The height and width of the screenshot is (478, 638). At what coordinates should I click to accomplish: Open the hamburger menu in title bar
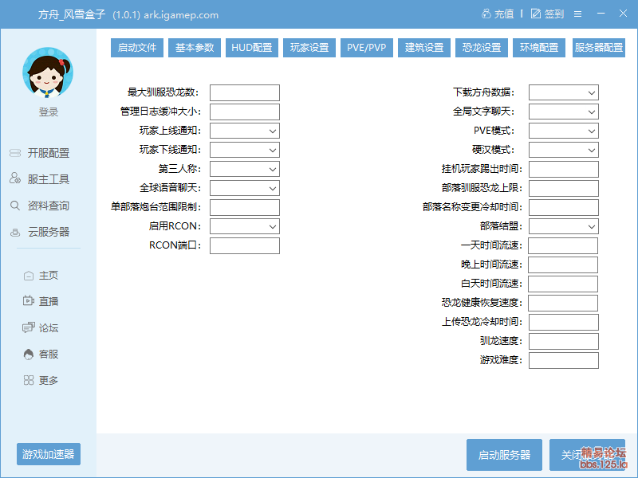(577, 14)
